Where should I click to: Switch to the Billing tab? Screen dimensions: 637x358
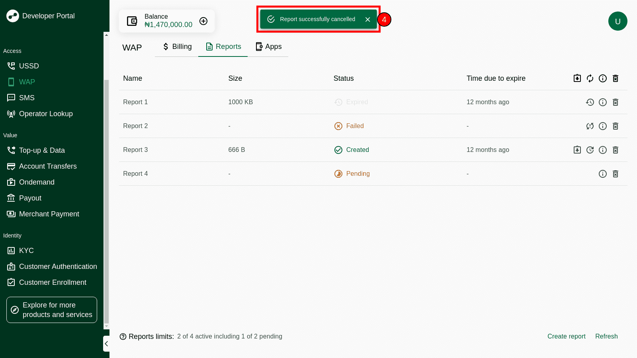coord(177,47)
